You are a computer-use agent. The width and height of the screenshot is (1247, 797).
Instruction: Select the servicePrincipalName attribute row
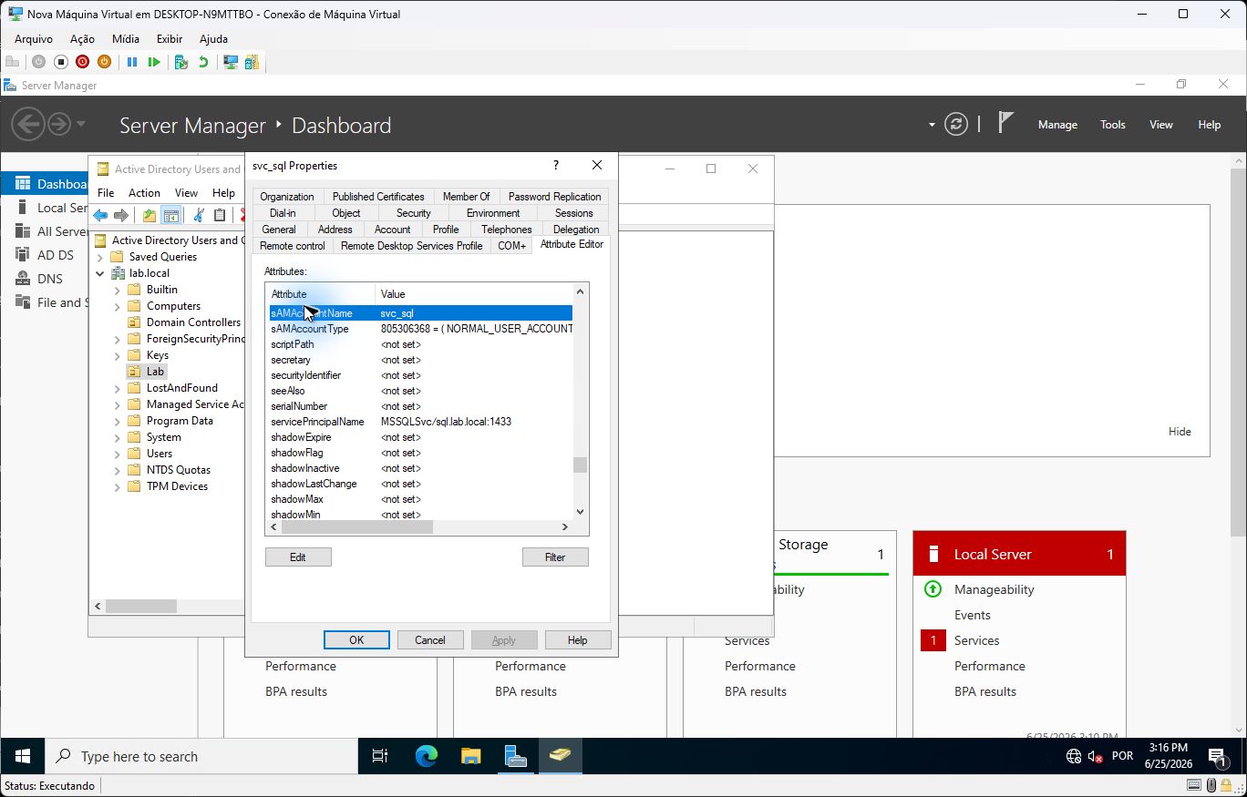[420, 422]
